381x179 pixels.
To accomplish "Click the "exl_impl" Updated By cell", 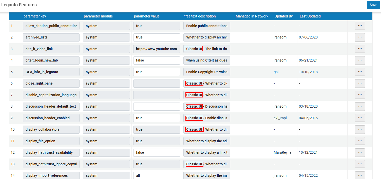I will tap(280, 118).
